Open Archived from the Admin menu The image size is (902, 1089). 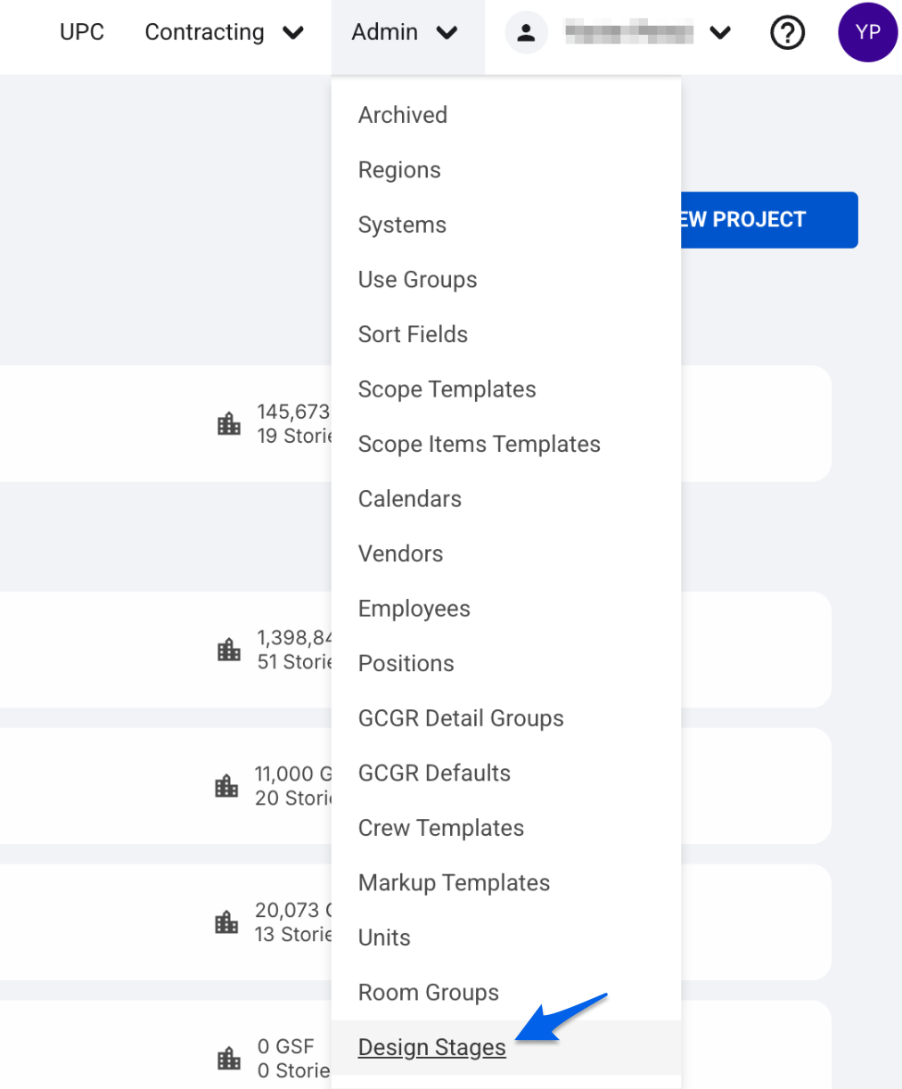tap(403, 115)
